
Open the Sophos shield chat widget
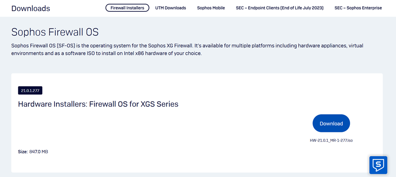pyautogui.click(x=378, y=165)
